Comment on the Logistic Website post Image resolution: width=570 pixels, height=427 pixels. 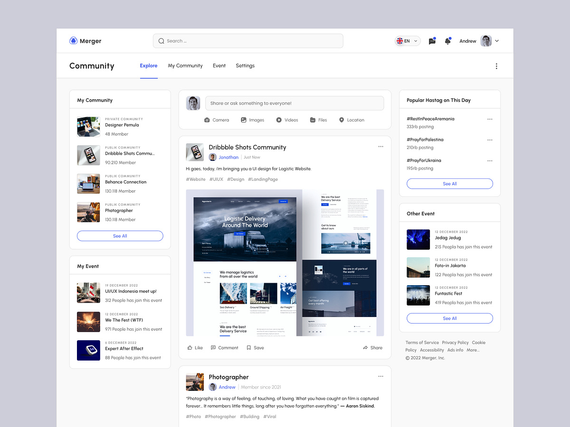coord(225,348)
